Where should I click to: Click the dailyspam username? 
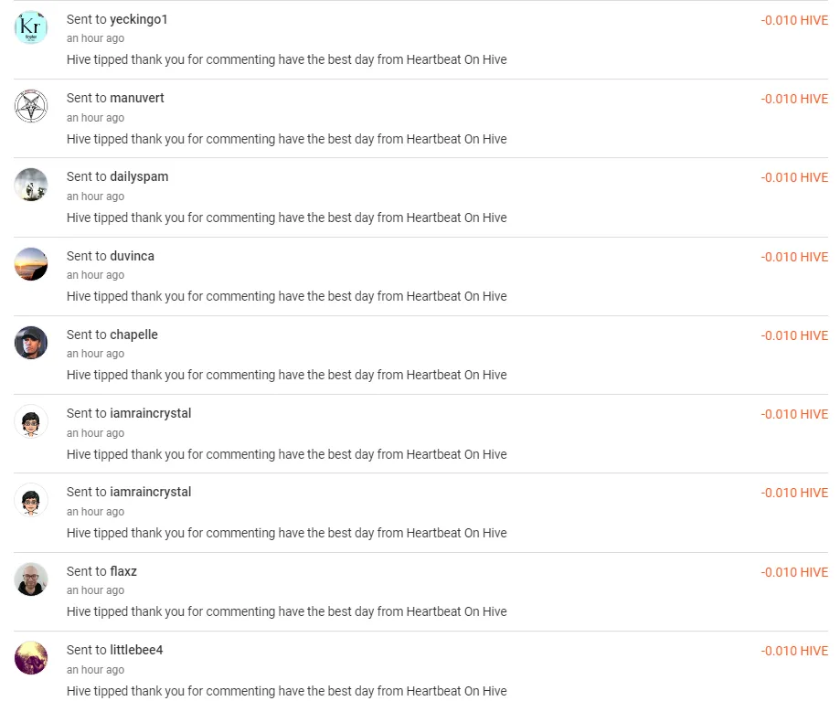[139, 176]
